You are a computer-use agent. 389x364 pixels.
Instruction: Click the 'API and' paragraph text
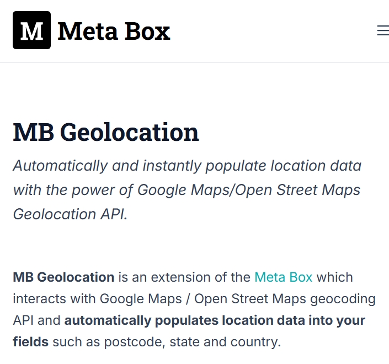tap(36, 320)
